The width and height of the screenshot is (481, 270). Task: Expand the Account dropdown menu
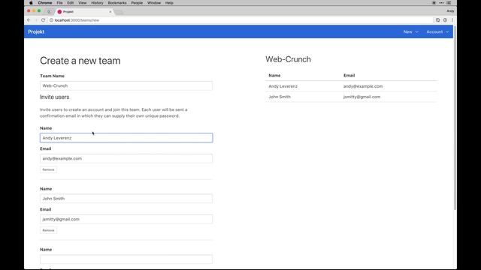[437, 31]
